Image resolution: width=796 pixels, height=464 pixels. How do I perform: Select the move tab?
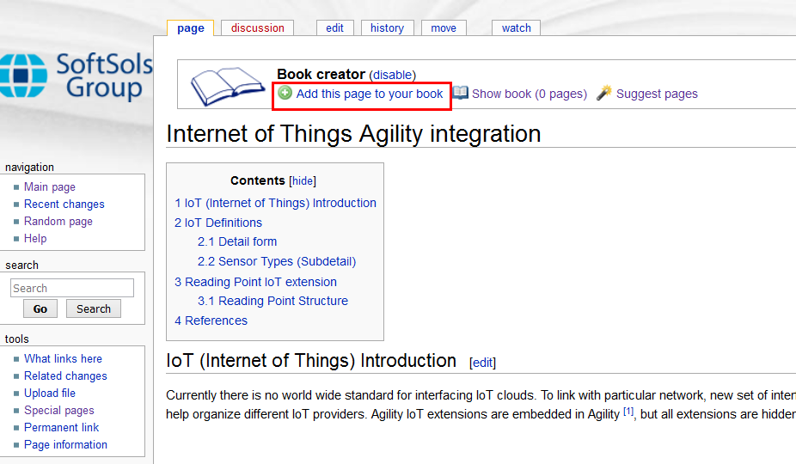[x=444, y=28]
